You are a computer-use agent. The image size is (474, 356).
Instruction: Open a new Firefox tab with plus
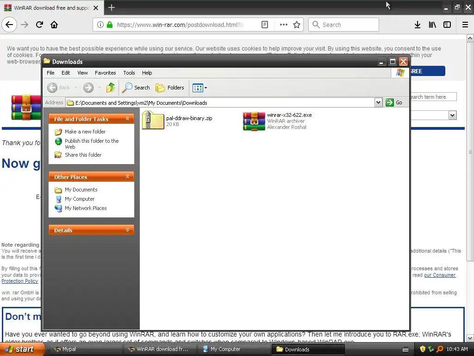111,7
